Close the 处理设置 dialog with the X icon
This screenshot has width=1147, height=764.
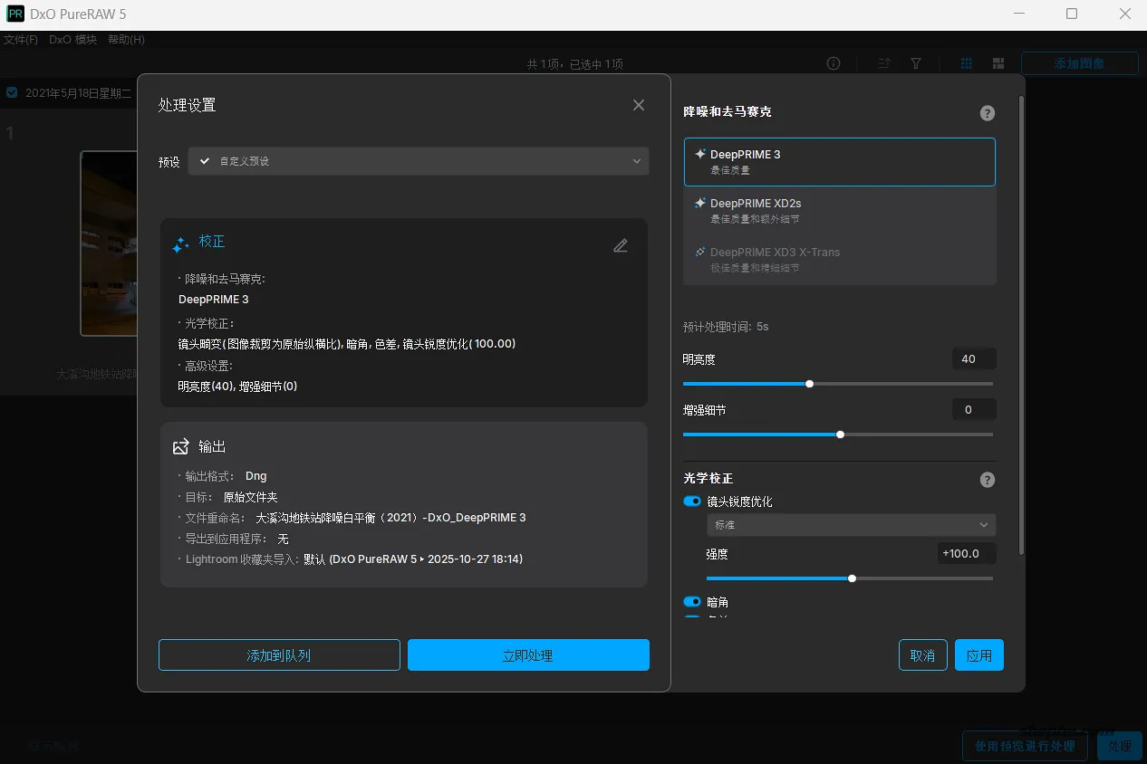coord(639,105)
